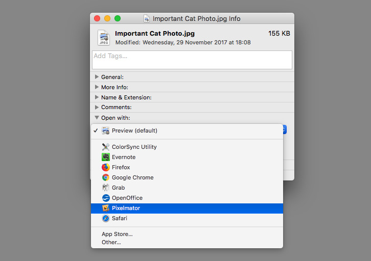Click the blue Open with popup arrows

click(x=285, y=129)
